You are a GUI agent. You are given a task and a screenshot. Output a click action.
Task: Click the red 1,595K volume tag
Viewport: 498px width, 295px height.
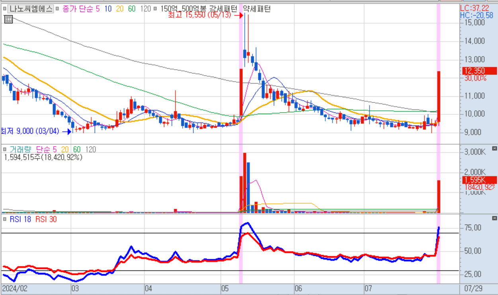point(479,180)
